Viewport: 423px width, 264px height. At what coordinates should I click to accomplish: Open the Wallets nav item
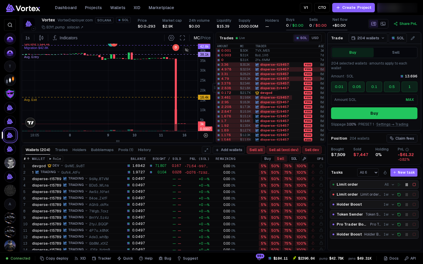118,8
